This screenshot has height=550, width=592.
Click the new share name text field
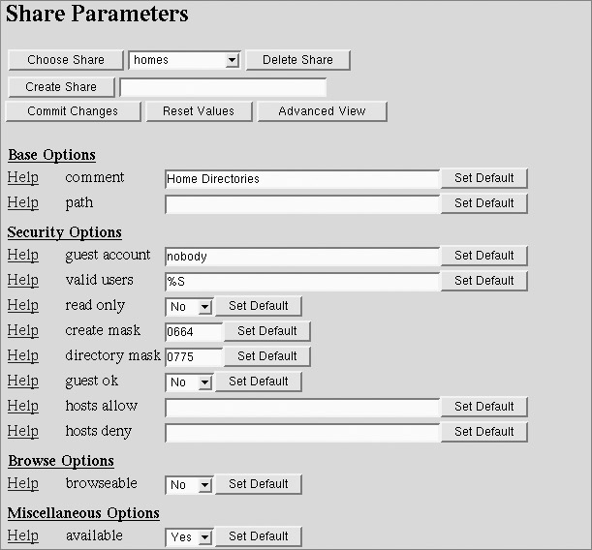pyautogui.click(x=223, y=87)
